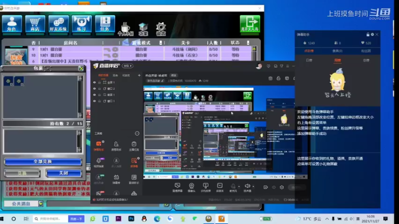Open the 视频连麦 microphone tool icon
The width and height of the screenshot is (399, 224).
click(99, 163)
